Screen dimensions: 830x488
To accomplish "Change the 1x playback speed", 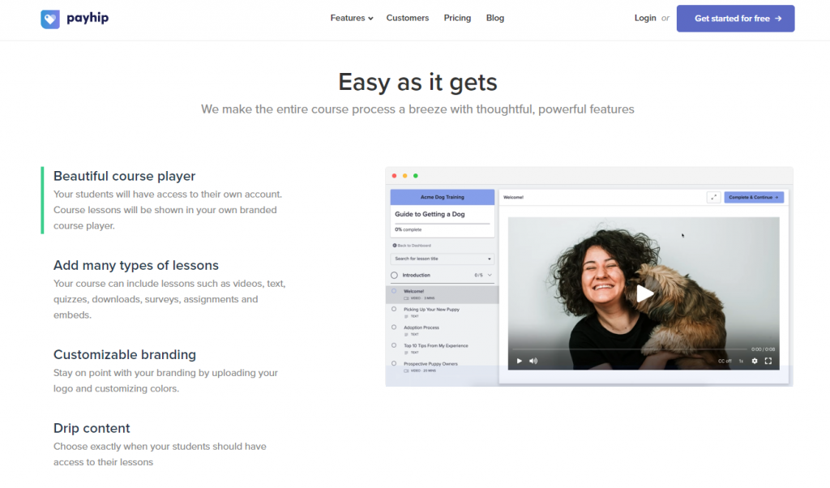I will point(741,361).
